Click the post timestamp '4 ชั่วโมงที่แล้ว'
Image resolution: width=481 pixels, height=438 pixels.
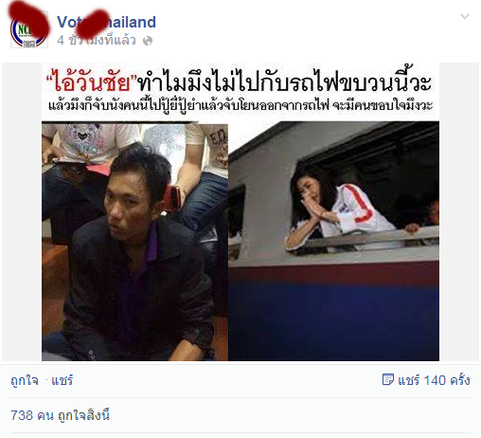coord(97,41)
